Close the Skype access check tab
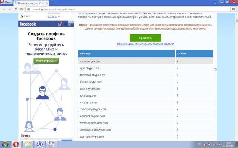238x148 pixels. coord(46,3)
